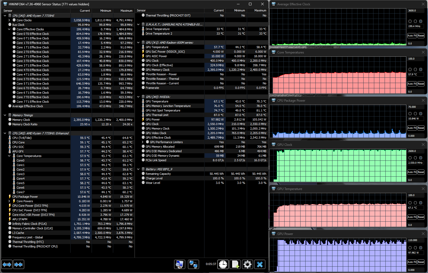Open sensor settings gear icon
Viewport: 428px width, 273px height.
click(248, 264)
